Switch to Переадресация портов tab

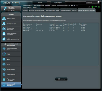click(x=69, y=10)
